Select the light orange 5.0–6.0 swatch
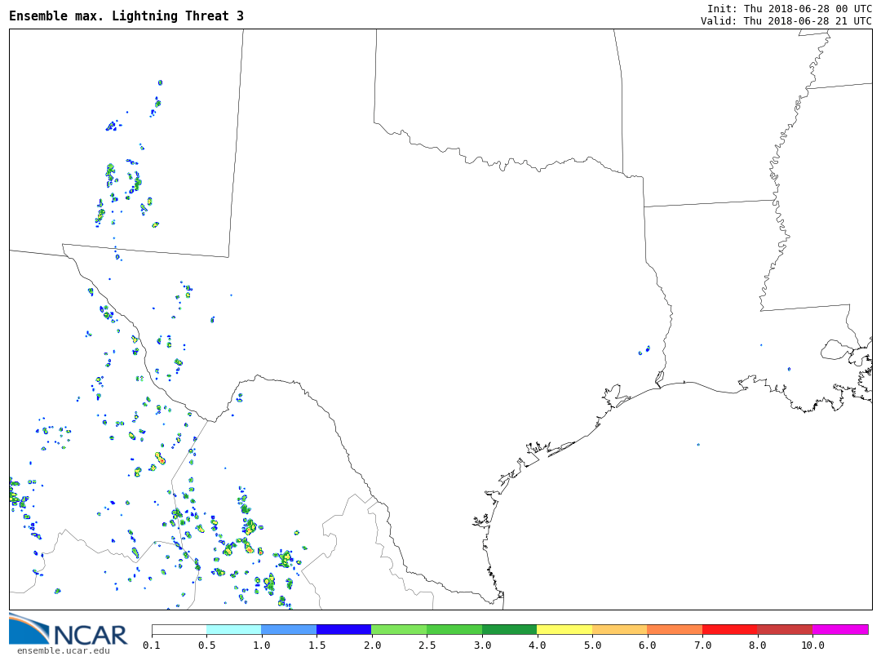Viewport: 881px width, 661px height. click(x=619, y=629)
